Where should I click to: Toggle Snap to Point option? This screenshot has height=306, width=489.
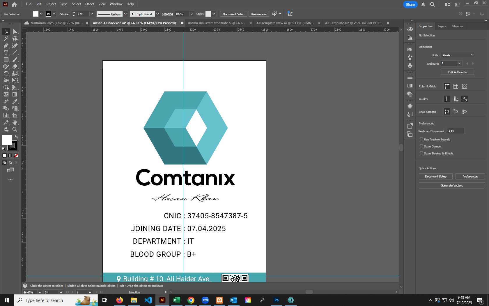(x=447, y=112)
